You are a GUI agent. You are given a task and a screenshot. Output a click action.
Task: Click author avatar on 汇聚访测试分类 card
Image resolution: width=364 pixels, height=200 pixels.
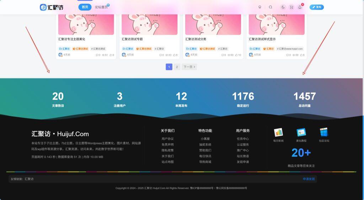[187, 55]
